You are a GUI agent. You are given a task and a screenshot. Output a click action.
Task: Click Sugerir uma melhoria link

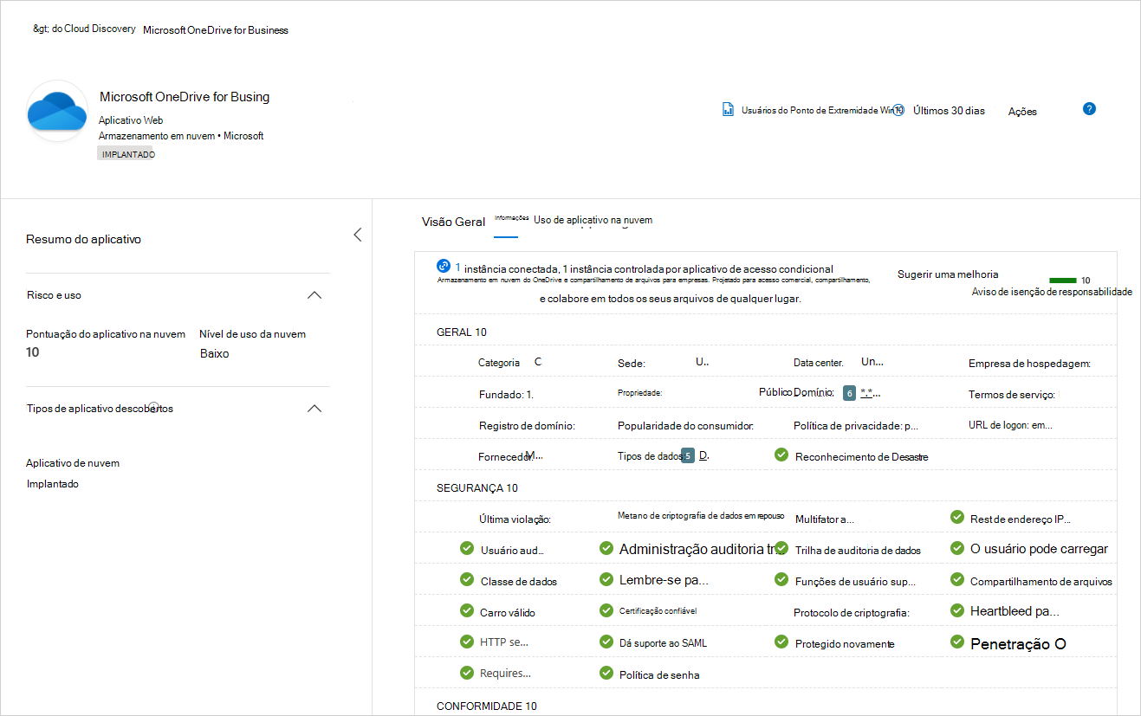948,274
